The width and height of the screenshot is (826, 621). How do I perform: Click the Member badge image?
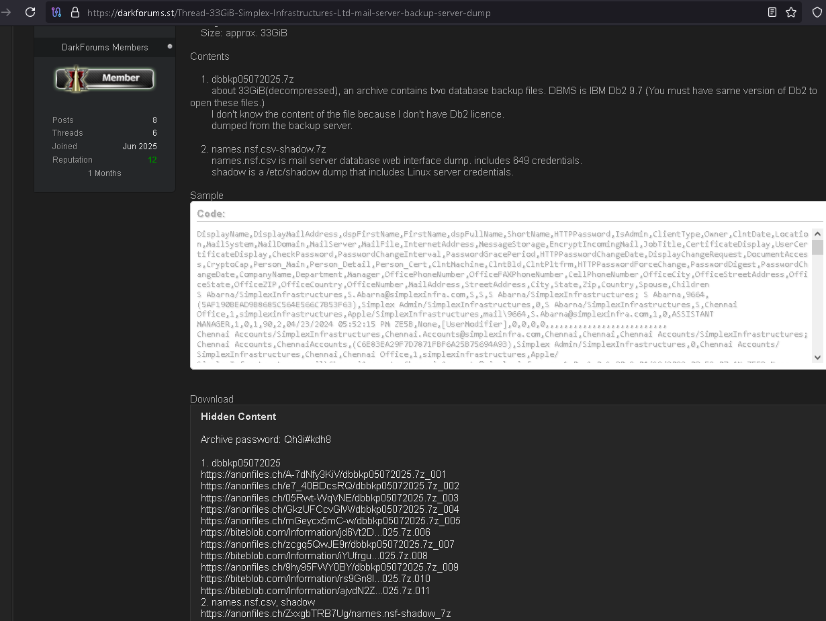click(x=104, y=79)
